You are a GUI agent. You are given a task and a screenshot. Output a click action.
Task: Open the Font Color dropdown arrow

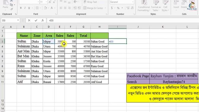point(55,8)
